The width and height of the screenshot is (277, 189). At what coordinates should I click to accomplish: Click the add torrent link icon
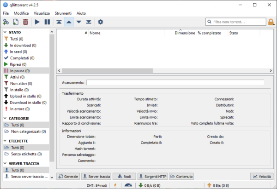[6, 22]
